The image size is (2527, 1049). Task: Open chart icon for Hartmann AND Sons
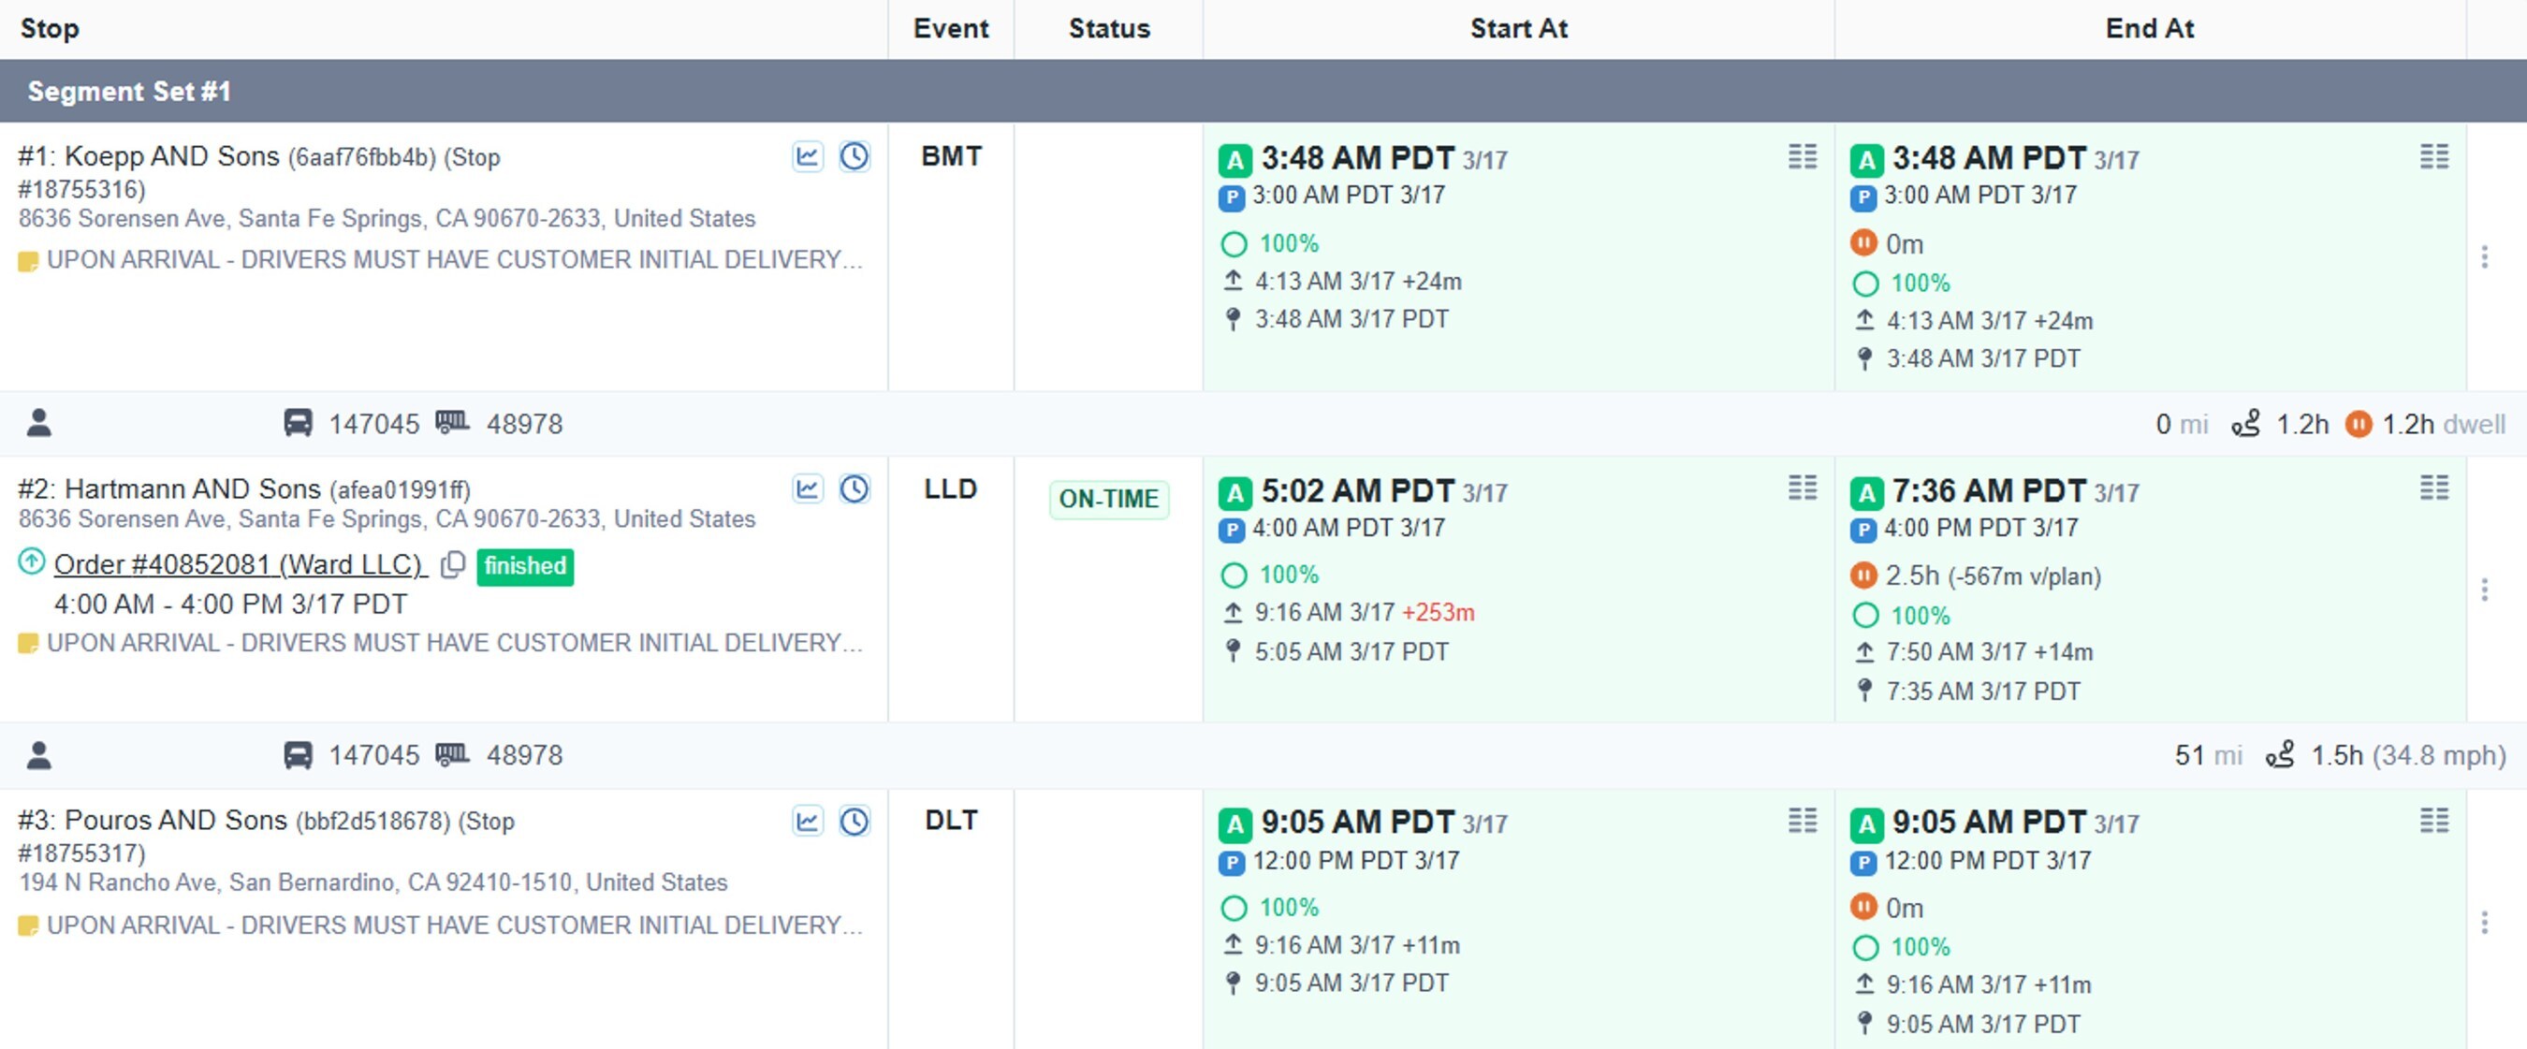(808, 489)
